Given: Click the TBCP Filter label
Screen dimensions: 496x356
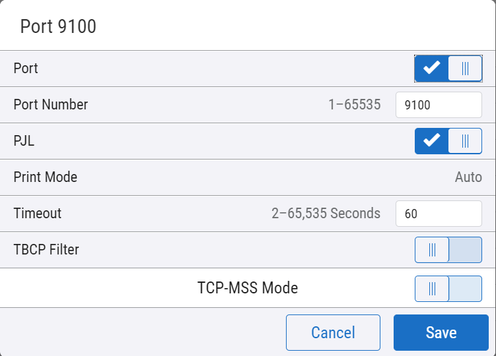Looking at the screenshot, I should click(46, 250).
